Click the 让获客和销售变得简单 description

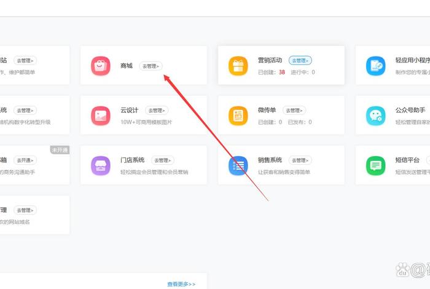(284, 172)
